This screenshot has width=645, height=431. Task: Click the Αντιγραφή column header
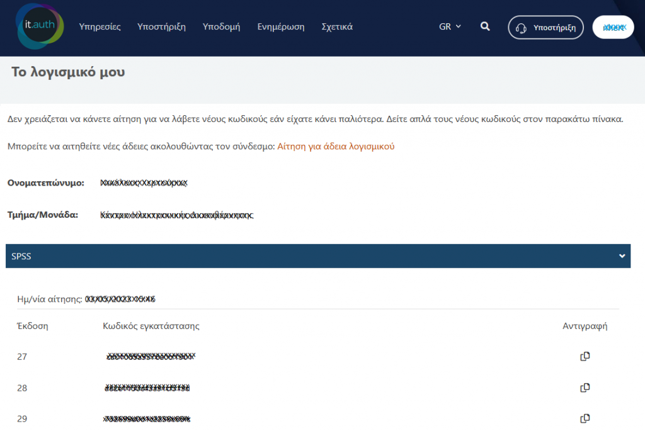click(585, 326)
